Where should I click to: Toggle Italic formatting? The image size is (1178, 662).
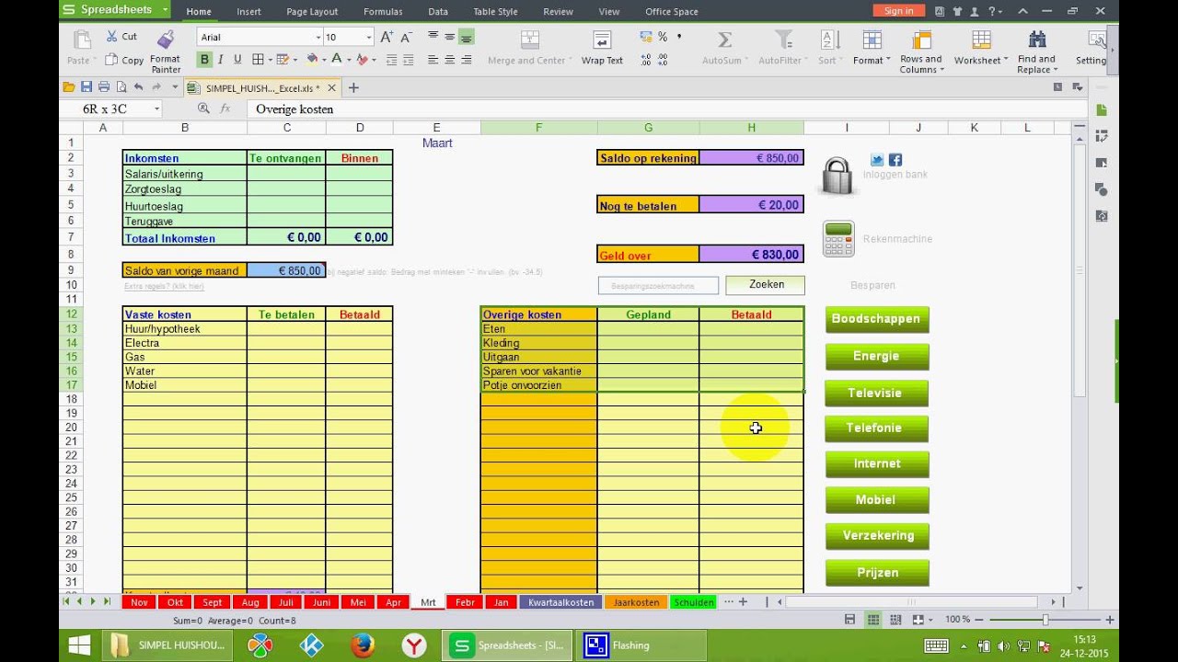pyautogui.click(x=221, y=60)
